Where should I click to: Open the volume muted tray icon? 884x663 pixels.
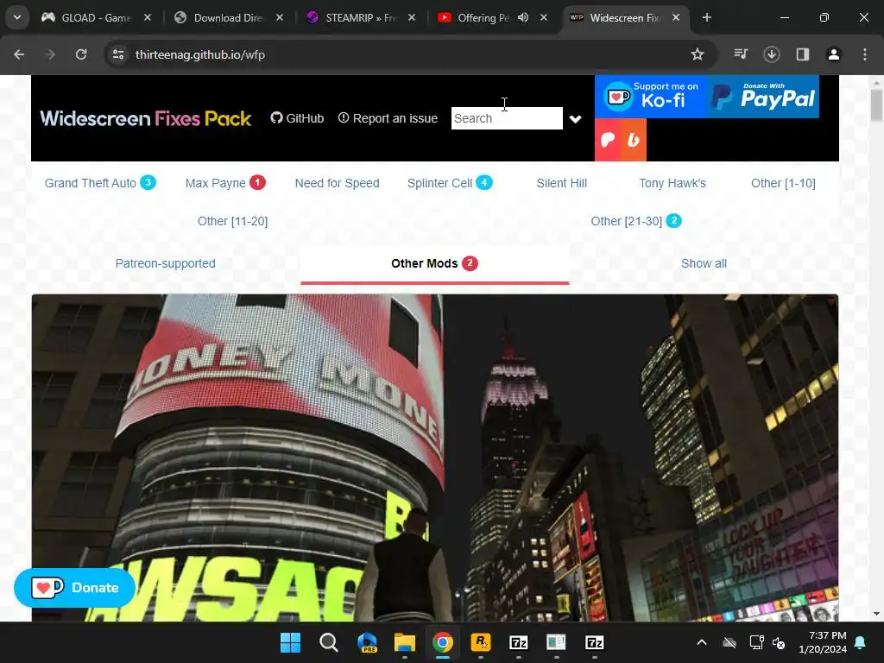(779, 642)
